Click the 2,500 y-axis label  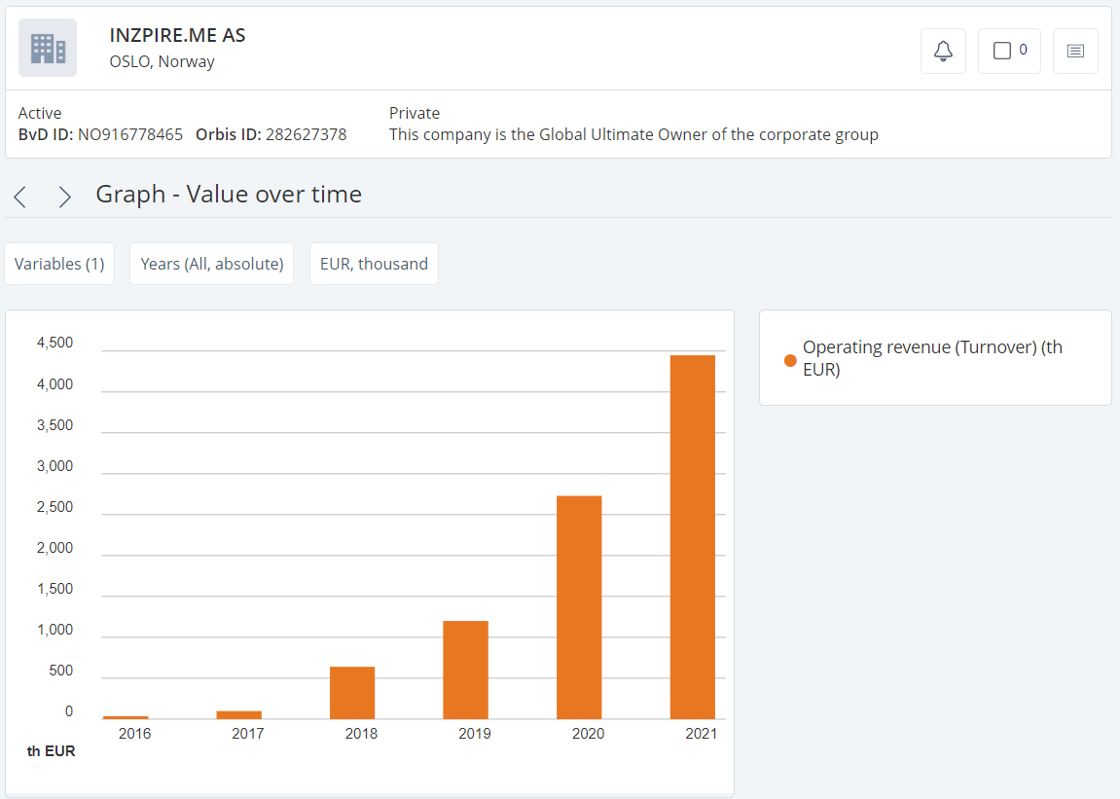pyautogui.click(x=55, y=507)
